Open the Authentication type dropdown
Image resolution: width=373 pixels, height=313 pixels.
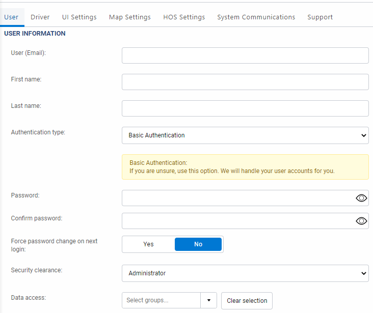tap(245, 135)
